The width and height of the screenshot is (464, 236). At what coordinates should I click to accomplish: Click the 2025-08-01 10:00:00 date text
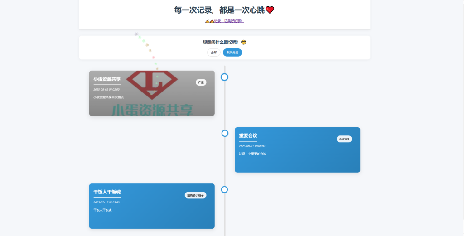[x=252, y=146]
